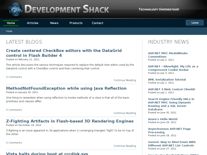The height and width of the screenshot is (155, 207).
Task: Click 'Posted on December 18, 2010' date
Action: 24,125
